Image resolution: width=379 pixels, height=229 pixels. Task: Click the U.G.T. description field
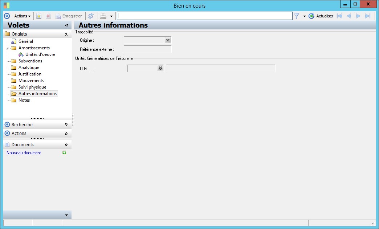pyautogui.click(x=220, y=68)
